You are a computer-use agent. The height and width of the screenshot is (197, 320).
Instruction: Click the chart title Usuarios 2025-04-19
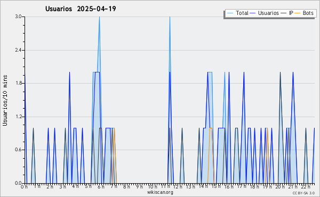tap(81, 9)
